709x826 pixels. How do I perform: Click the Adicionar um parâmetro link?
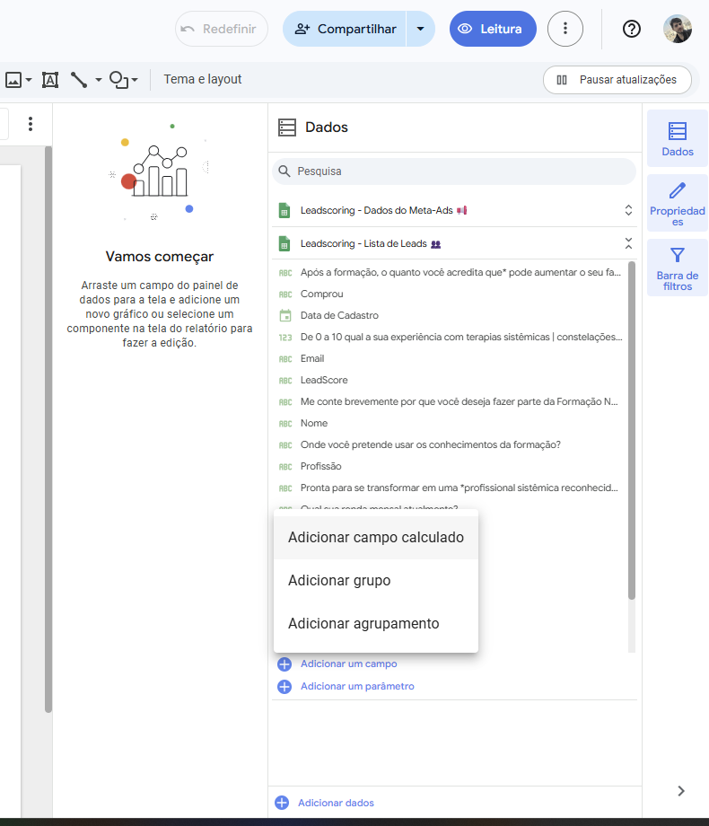tap(356, 686)
